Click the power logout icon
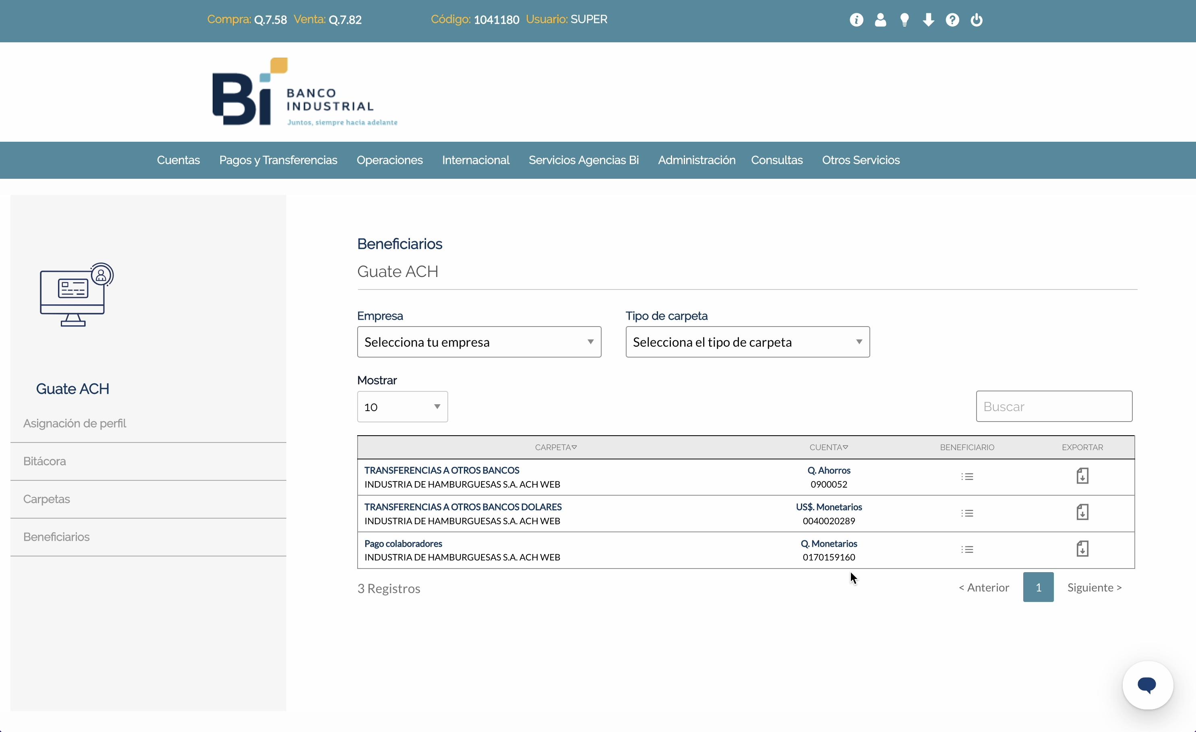The width and height of the screenshot is (1196, 732). pyautogui.click(x=976, y=20)
